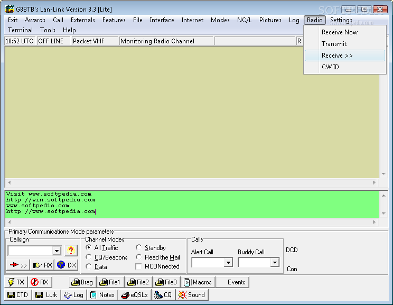Image resolution: width=393 pixels, height=305 pixels.
Task: Open the Terminal menu
Action: [20, 30]
